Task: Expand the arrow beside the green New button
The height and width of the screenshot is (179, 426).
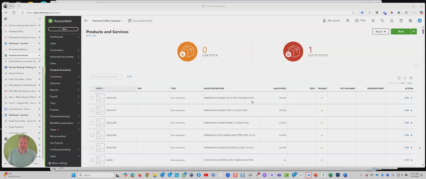Action: pyautogui.click(x=414, y=31)
